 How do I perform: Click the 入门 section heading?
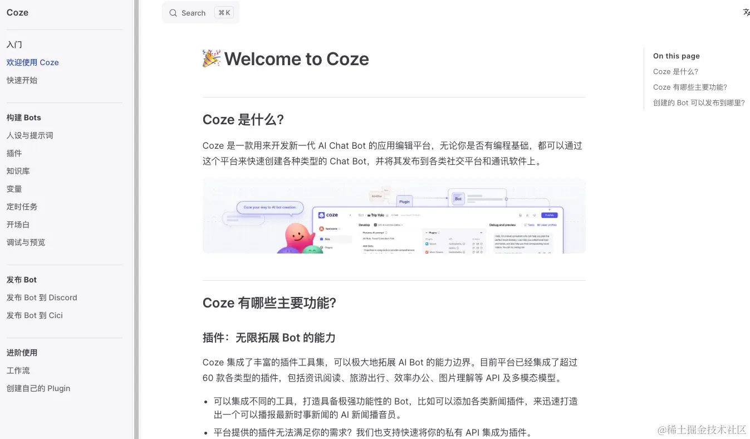14,45
